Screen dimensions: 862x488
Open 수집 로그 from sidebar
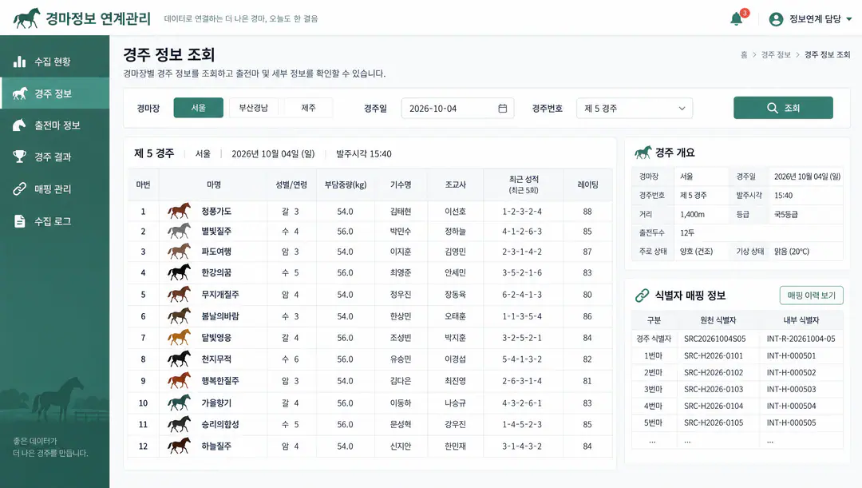click(54, 221)
